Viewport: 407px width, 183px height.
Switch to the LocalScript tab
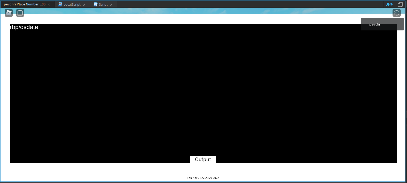pos(72,4)
